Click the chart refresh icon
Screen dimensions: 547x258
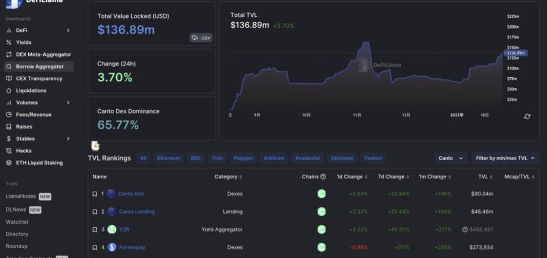point(527,117)
